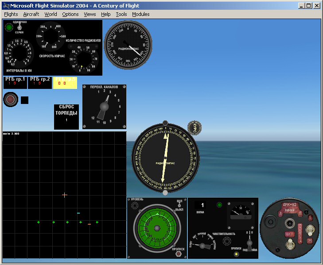This screenshot has width=323, height=265.
Task: Open the Views menu
Action: pos(90,14)
